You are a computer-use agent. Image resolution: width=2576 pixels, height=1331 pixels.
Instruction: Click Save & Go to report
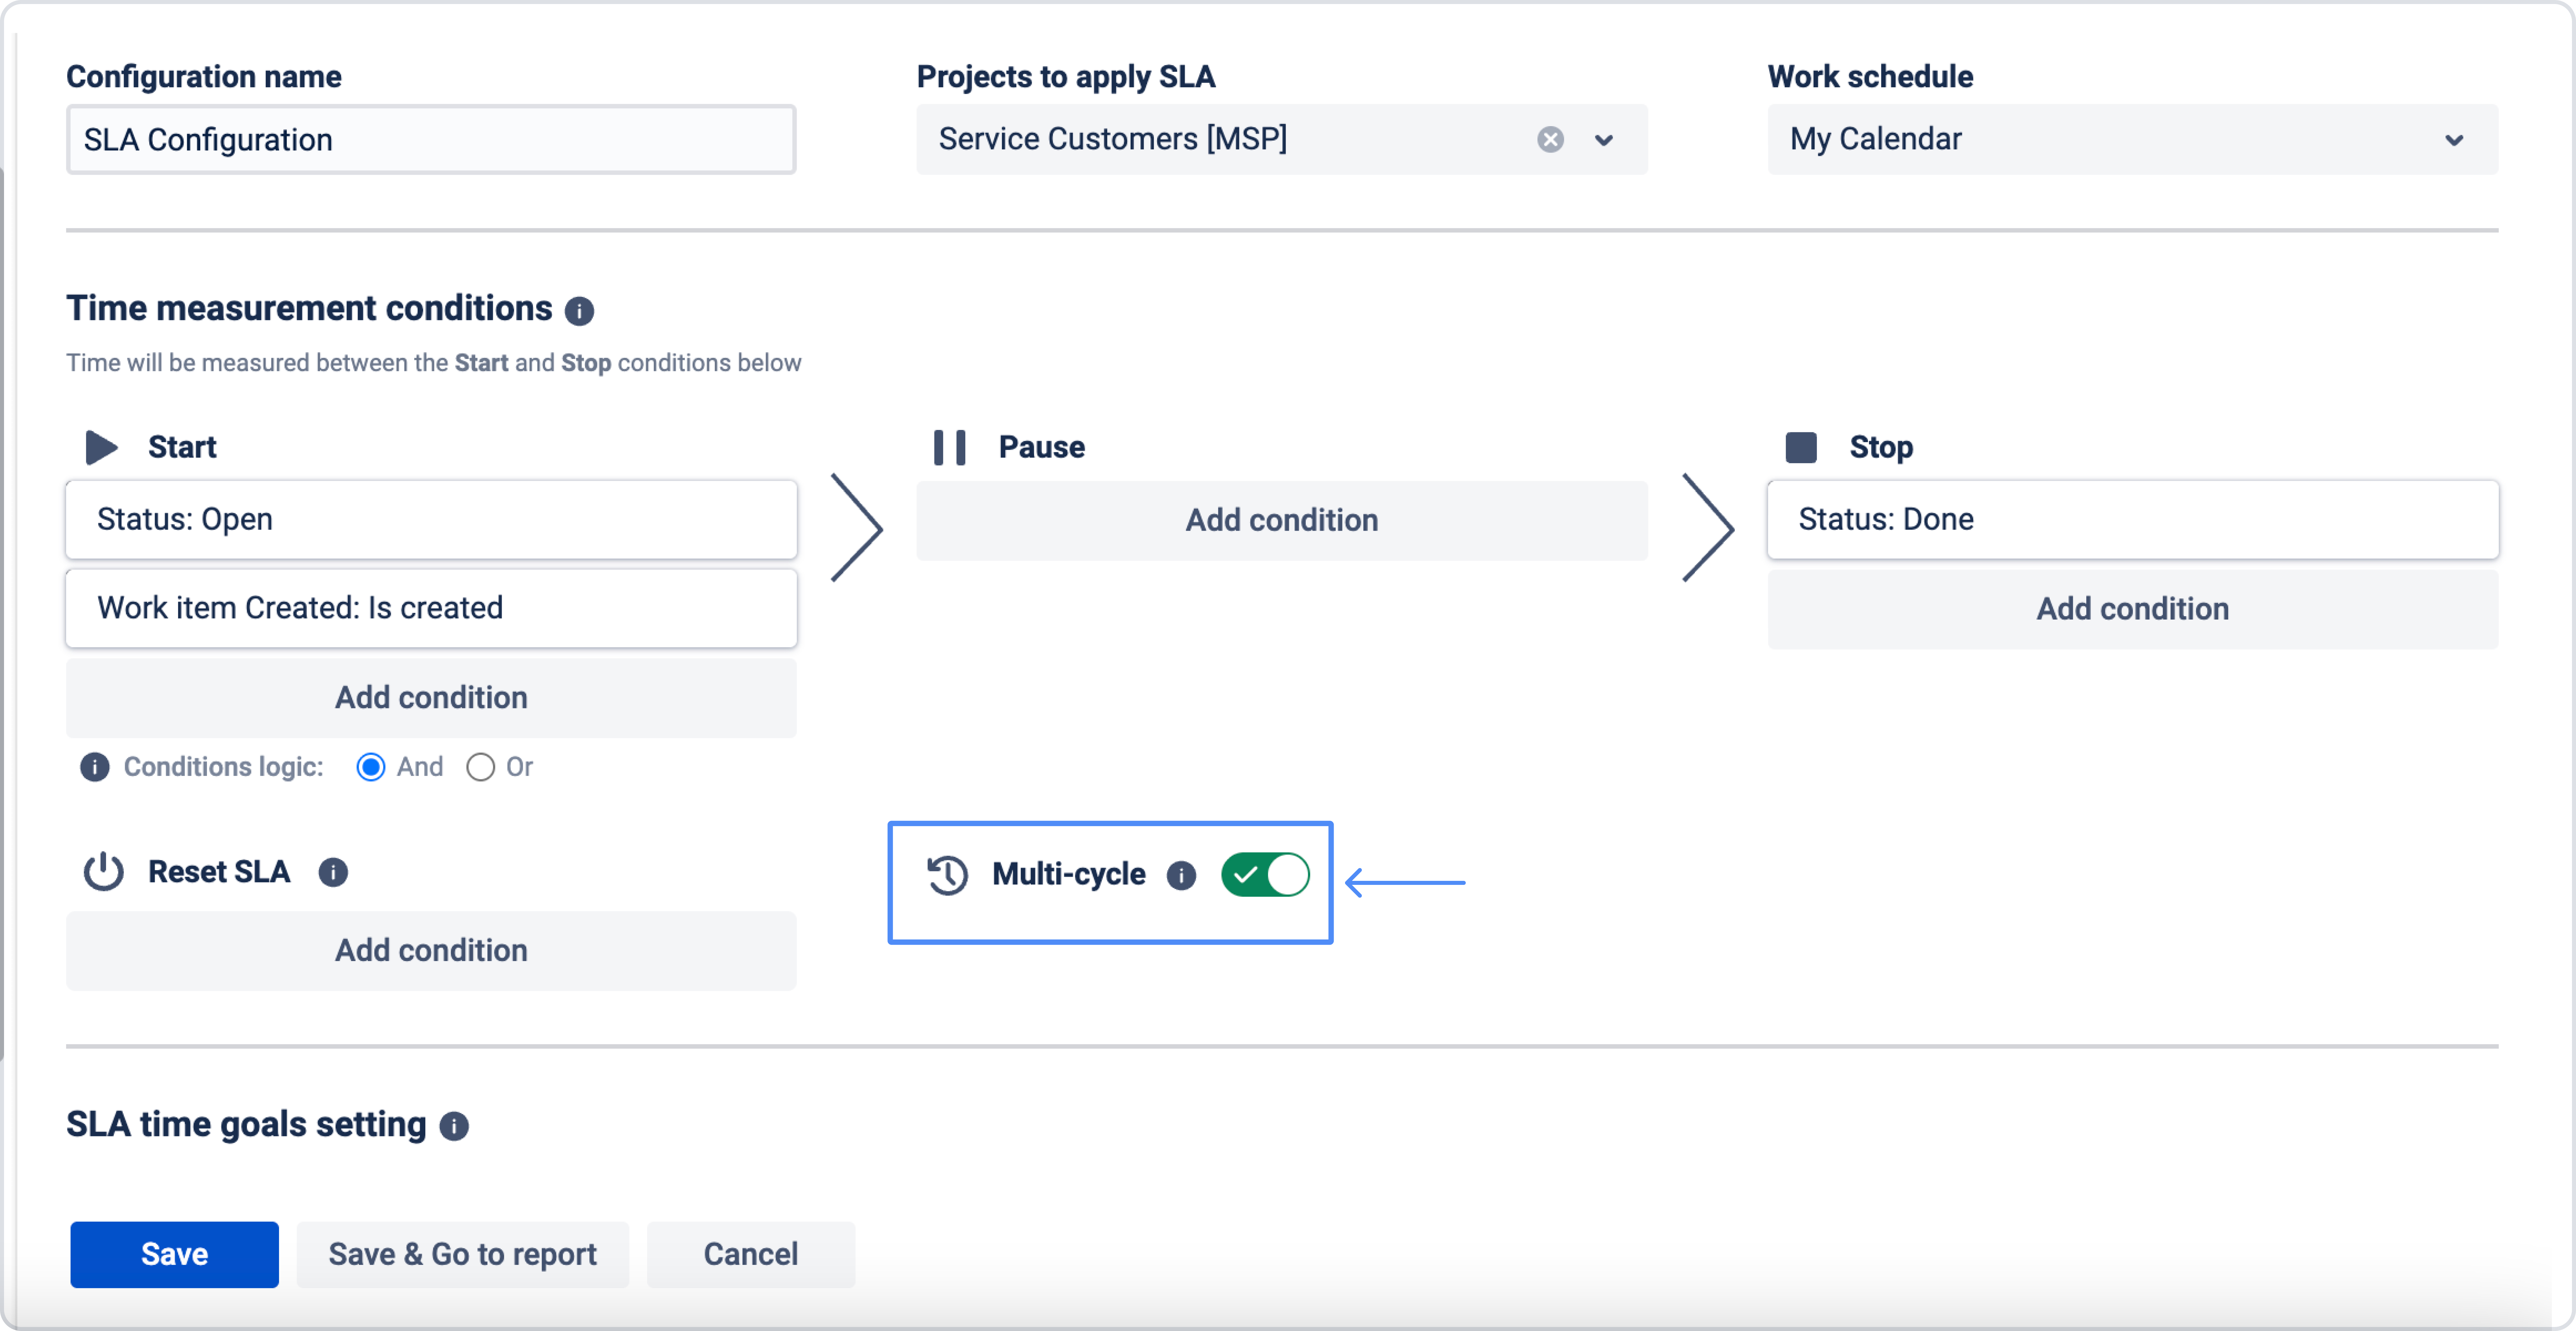(462, 1254)
